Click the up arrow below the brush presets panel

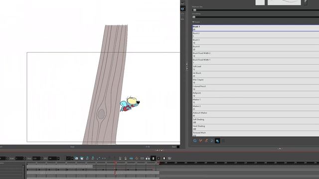coord(280,149)
